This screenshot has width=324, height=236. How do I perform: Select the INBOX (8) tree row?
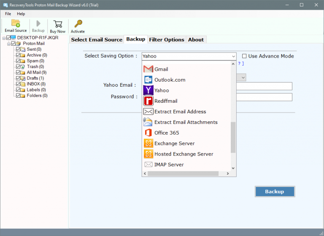pos(36,84)
